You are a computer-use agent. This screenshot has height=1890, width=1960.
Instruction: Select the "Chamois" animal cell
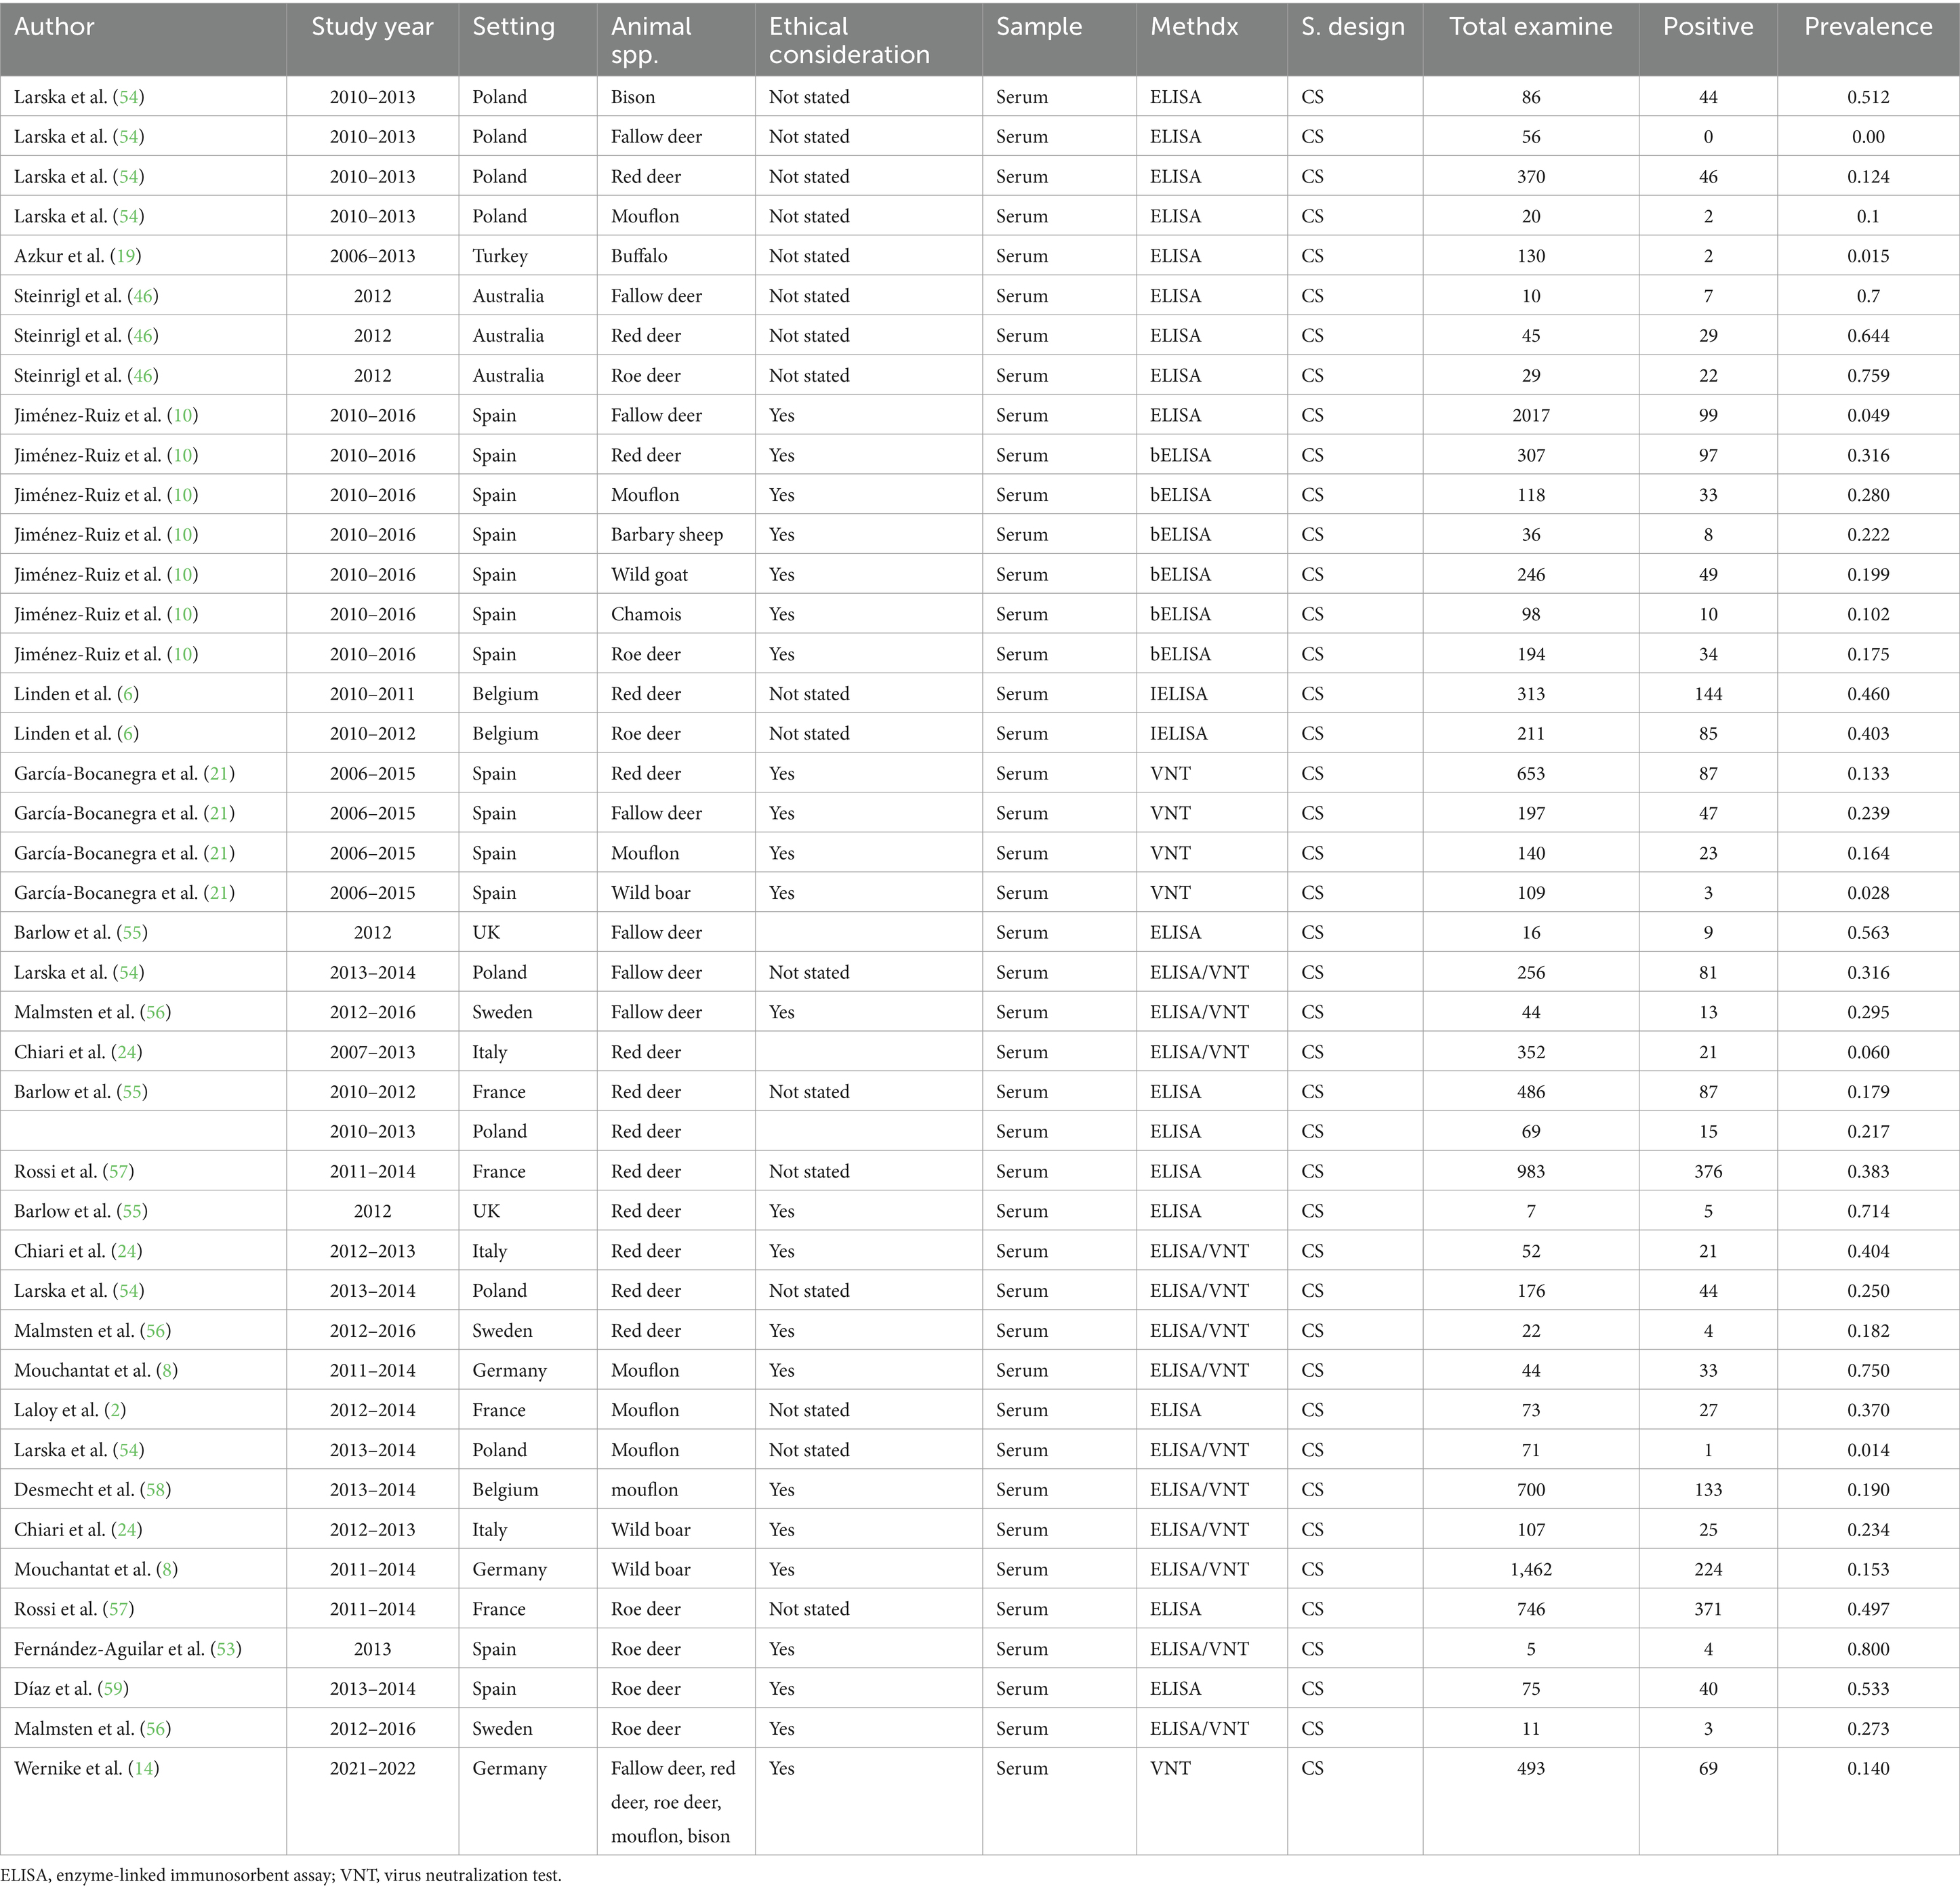[646, 614]
